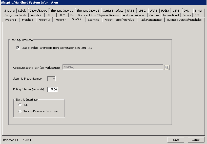Switch to the FedEx tab
The image size is (207, 144).
pos(165,11)
